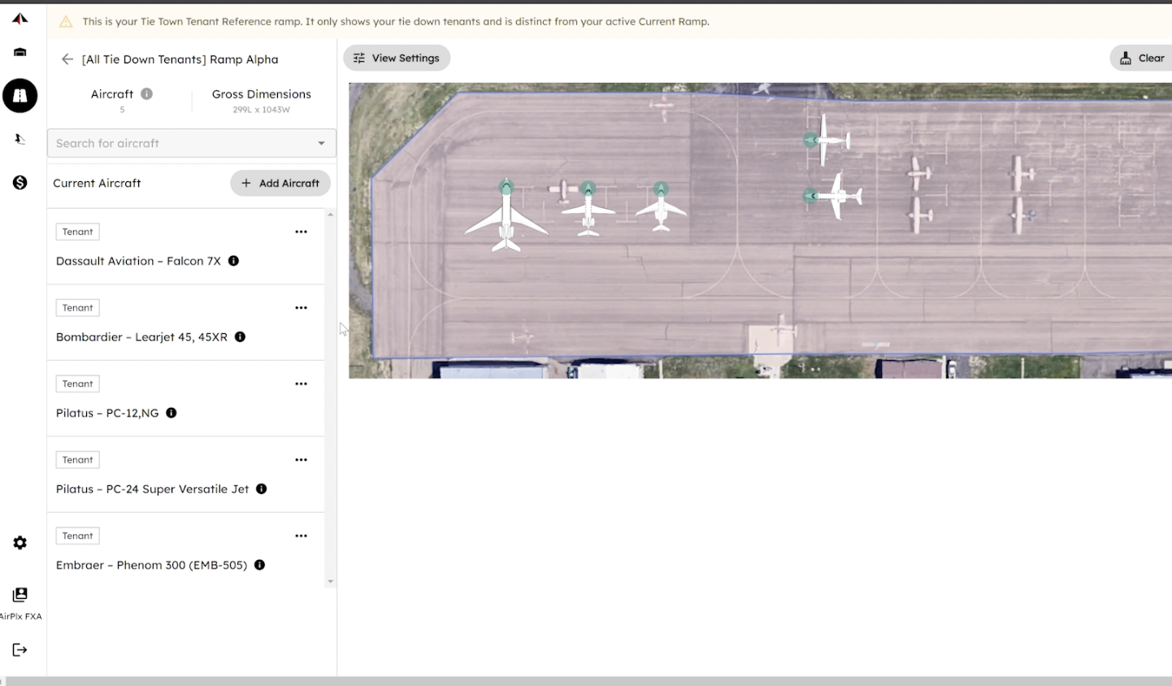The image size is (1172, 686).
Task: Click the Current Aircraft heading
Action: coord(97,183)
